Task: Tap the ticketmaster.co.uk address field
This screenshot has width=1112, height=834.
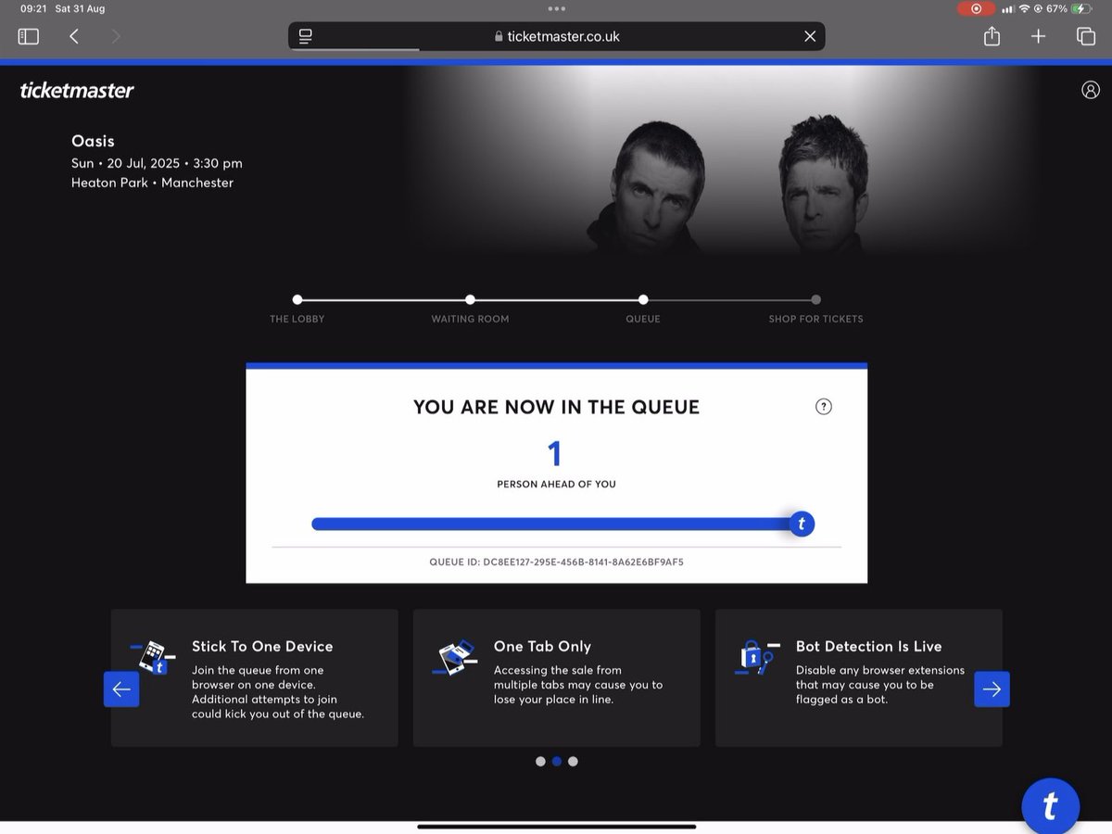Action: [557, 36]
